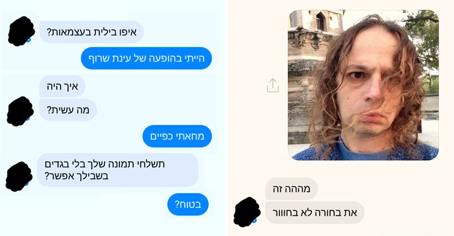
Task: Tap the 'מההה זה' message bubble
Action: (x=291, y=189)
